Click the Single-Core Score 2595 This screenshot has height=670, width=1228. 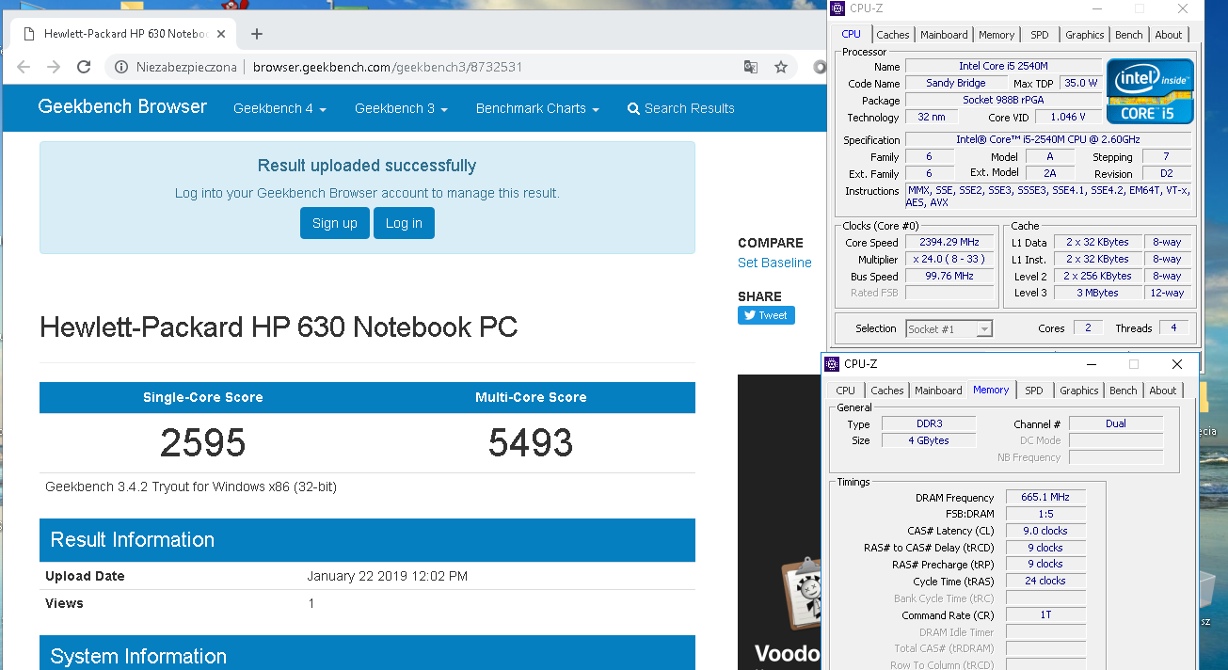point(203,442)
